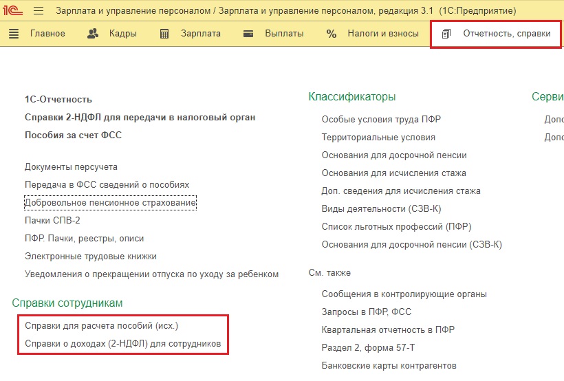Open Раздел 2, форма 57-Т
Viewport: 564px width, 381px height.
point(369,348)
